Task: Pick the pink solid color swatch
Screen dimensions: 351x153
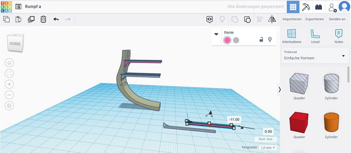Action: coord(227,40)
